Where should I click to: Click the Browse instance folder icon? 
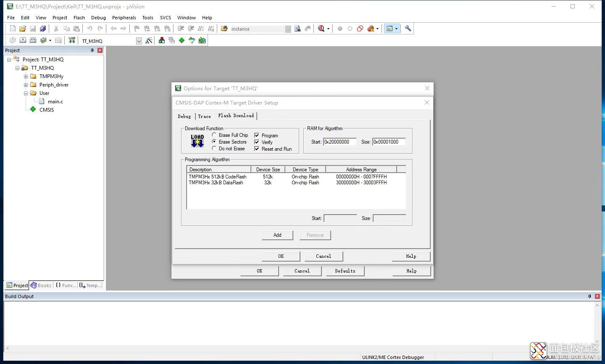[x=224, y=29]
